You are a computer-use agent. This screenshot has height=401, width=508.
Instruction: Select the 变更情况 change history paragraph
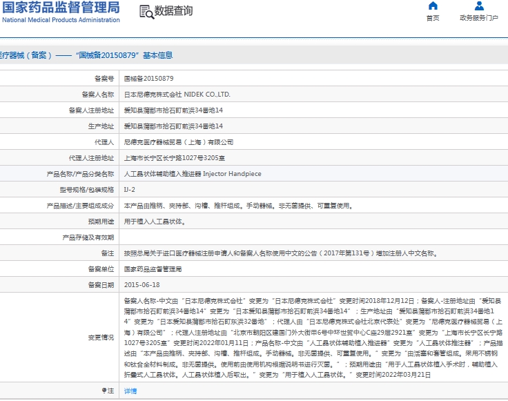(313, 338)
